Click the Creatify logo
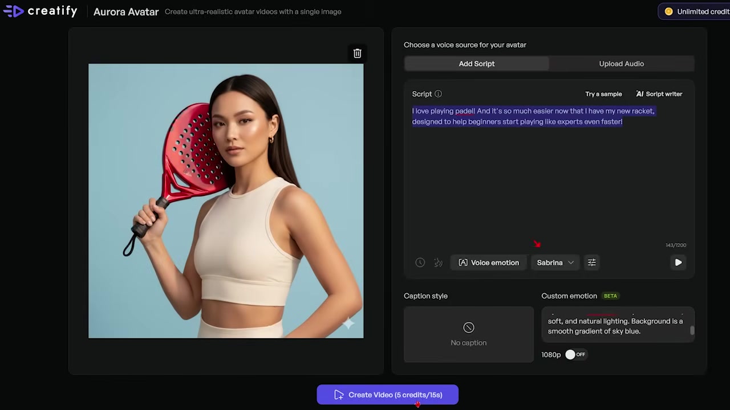The height and width of the screenshot is (410, 730). click(x=40, y=11)
